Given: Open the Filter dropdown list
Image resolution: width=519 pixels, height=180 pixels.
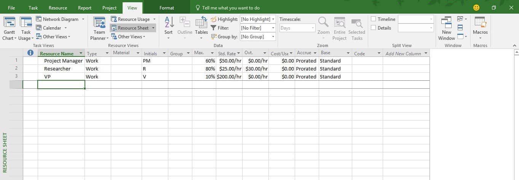Looking at the screenshot, I should [273, 28].
